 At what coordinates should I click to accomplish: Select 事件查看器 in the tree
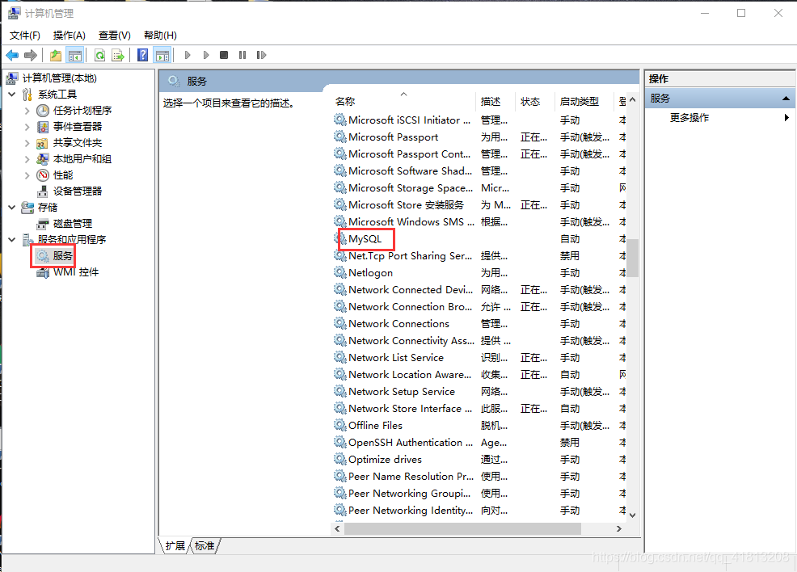tap(78, 127)
